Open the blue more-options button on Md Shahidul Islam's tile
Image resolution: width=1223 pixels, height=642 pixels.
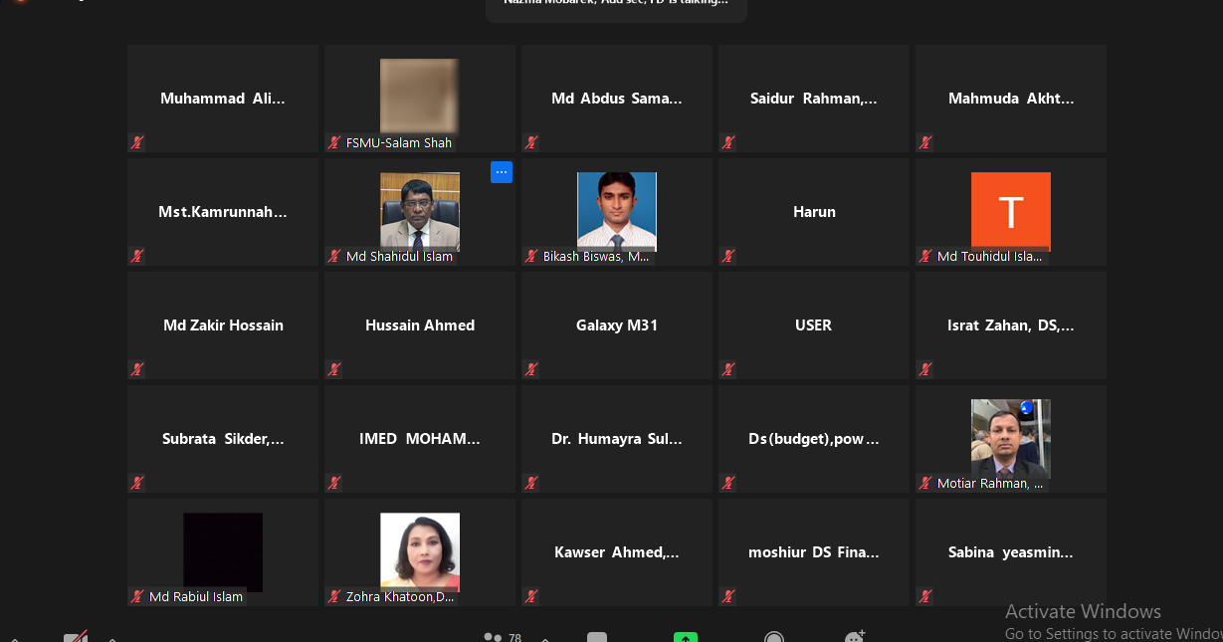click(502, 172)
